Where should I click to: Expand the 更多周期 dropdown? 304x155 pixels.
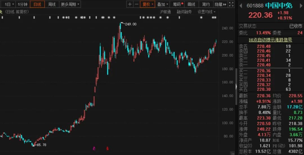tap(70, 4)
